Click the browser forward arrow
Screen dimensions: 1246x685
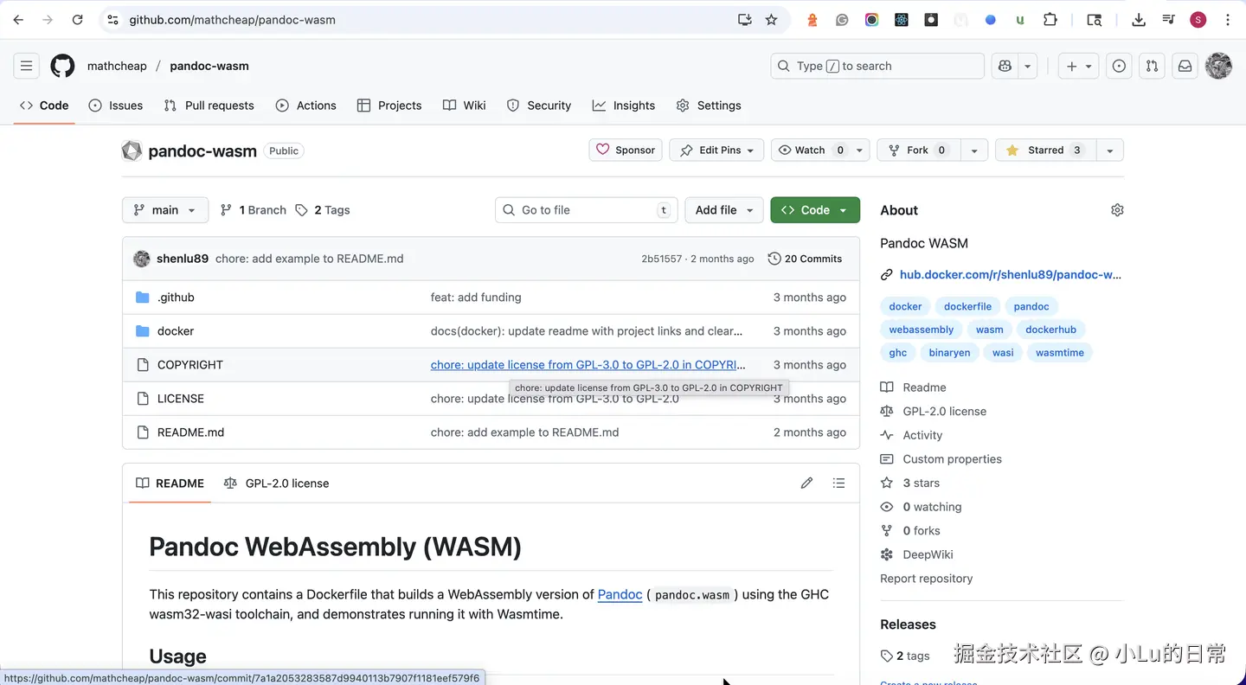pyautogui.click(x=48, y=20)
